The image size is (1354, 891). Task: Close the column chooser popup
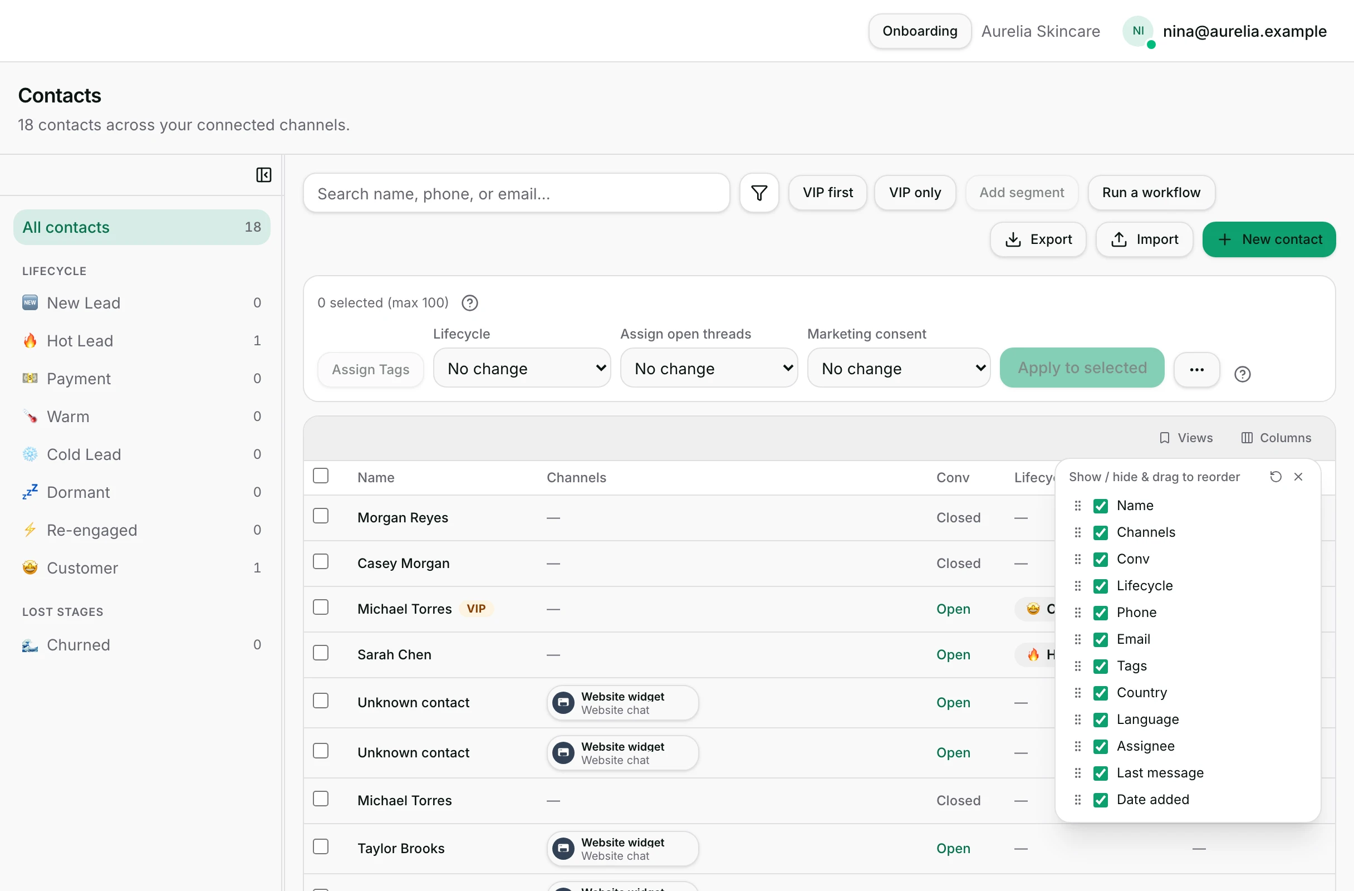coord(1298,477)
